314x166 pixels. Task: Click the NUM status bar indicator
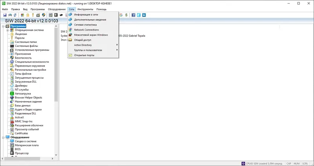(297, 164)
